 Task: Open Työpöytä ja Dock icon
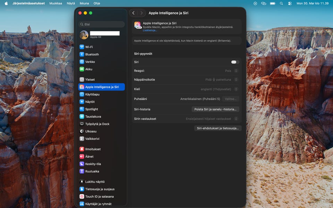(x=82, y=124)
